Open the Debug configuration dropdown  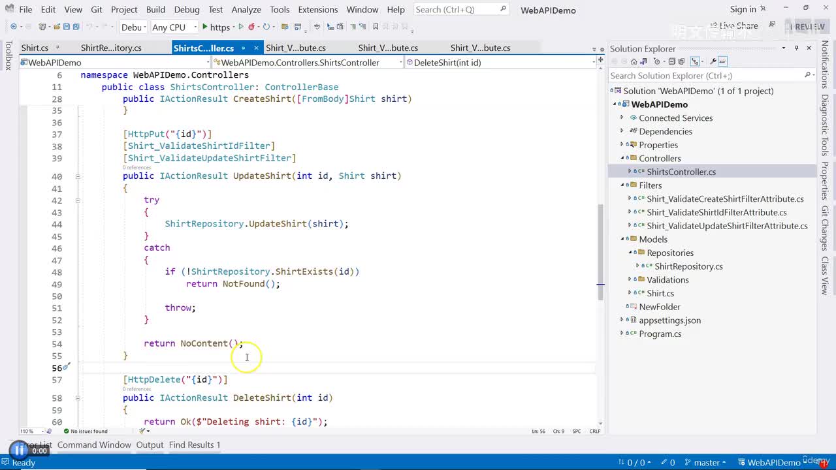133,27
